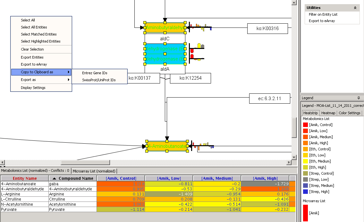Collapse the Utilities panel chevron
This screenshot has width=364, height=222.
point(355,8)
